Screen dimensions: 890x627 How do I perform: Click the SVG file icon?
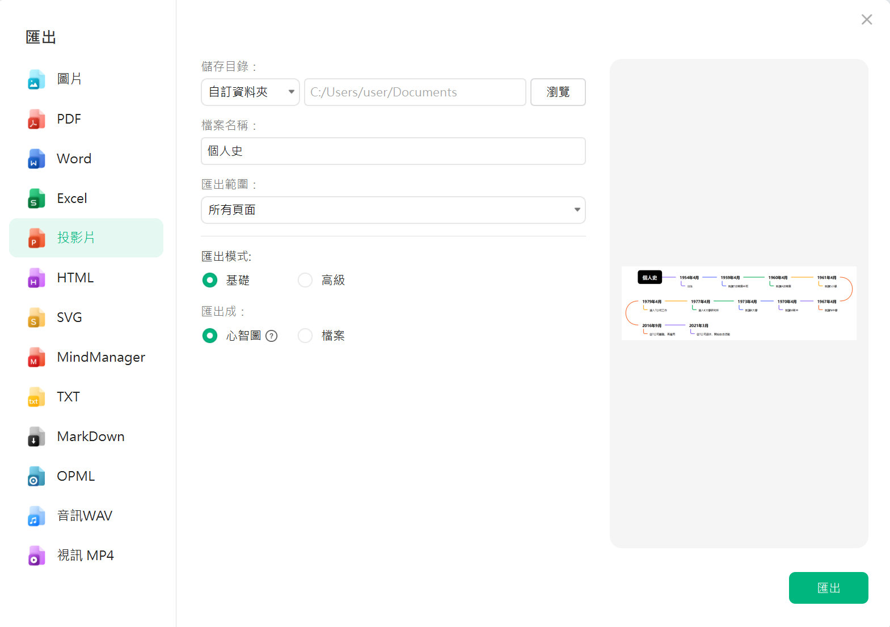(36, 317)
